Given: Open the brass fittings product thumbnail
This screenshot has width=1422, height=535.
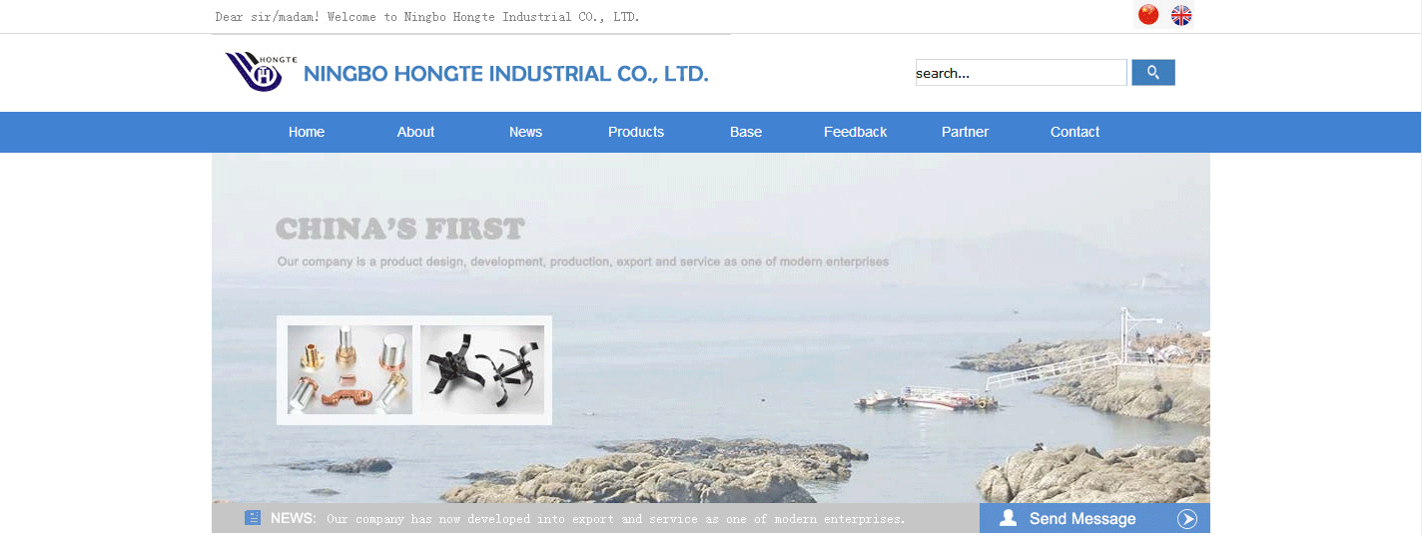Looking at the screenshot, I should click(x=350, y=370).
